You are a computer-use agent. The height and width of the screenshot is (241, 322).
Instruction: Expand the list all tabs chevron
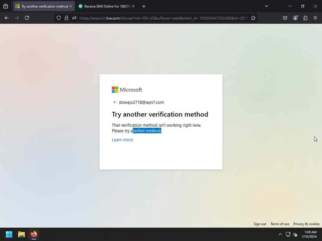267,6
